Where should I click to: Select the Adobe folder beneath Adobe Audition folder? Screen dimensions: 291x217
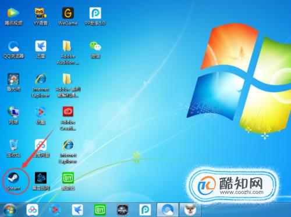pos(68,85)
